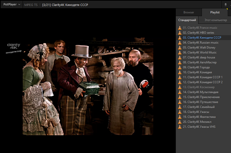Click VLC cone icon for Семейный
This screenshot has width=231, height=153.
coord(180,107)
